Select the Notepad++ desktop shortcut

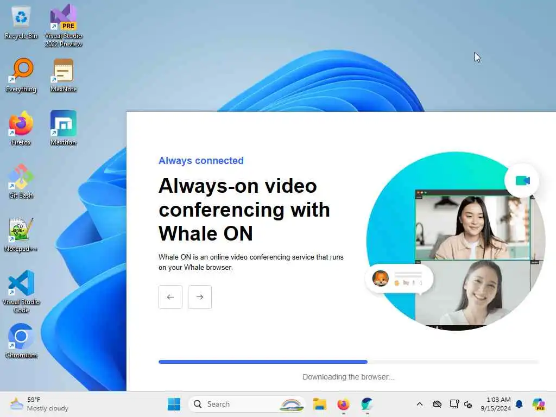click(x=21, y=235)
